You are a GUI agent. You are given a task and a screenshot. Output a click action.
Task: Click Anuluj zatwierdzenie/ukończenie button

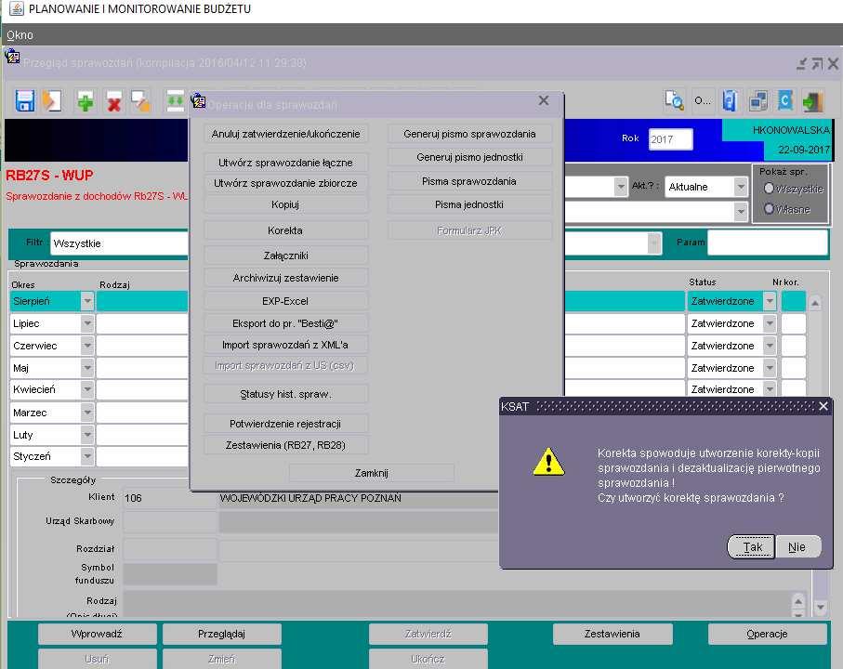[285, 134]
